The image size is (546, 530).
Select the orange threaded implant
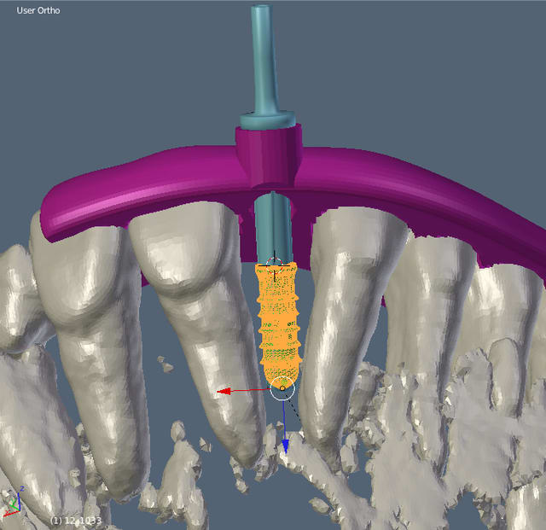pyautogui.click(x=277, y=324)
